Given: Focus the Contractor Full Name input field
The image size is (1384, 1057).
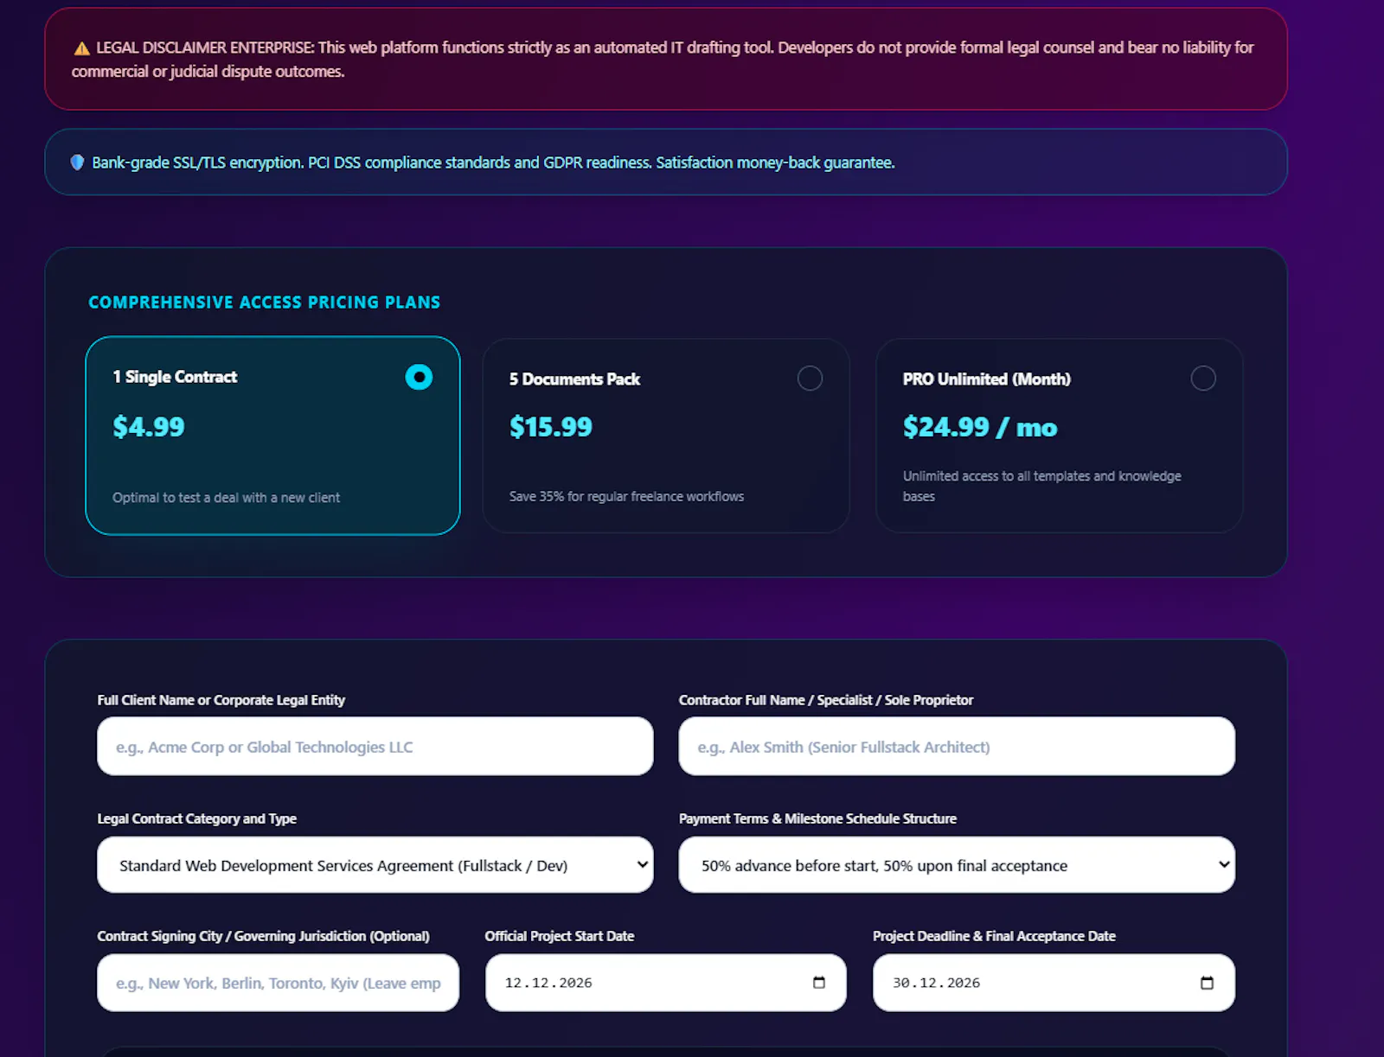Looking at the screenshot, I should point(957,747).
